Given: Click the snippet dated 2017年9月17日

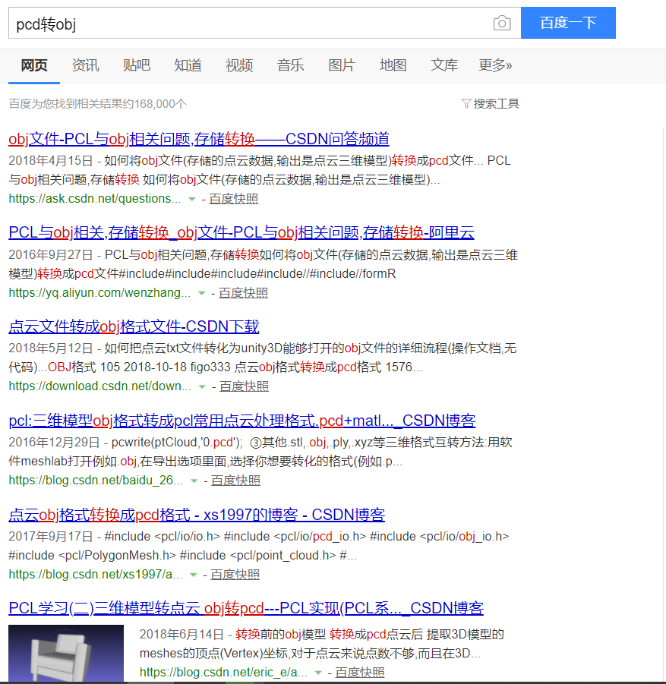Looking at the screenshot, I should pyautogui.click(x=259, y=546).
